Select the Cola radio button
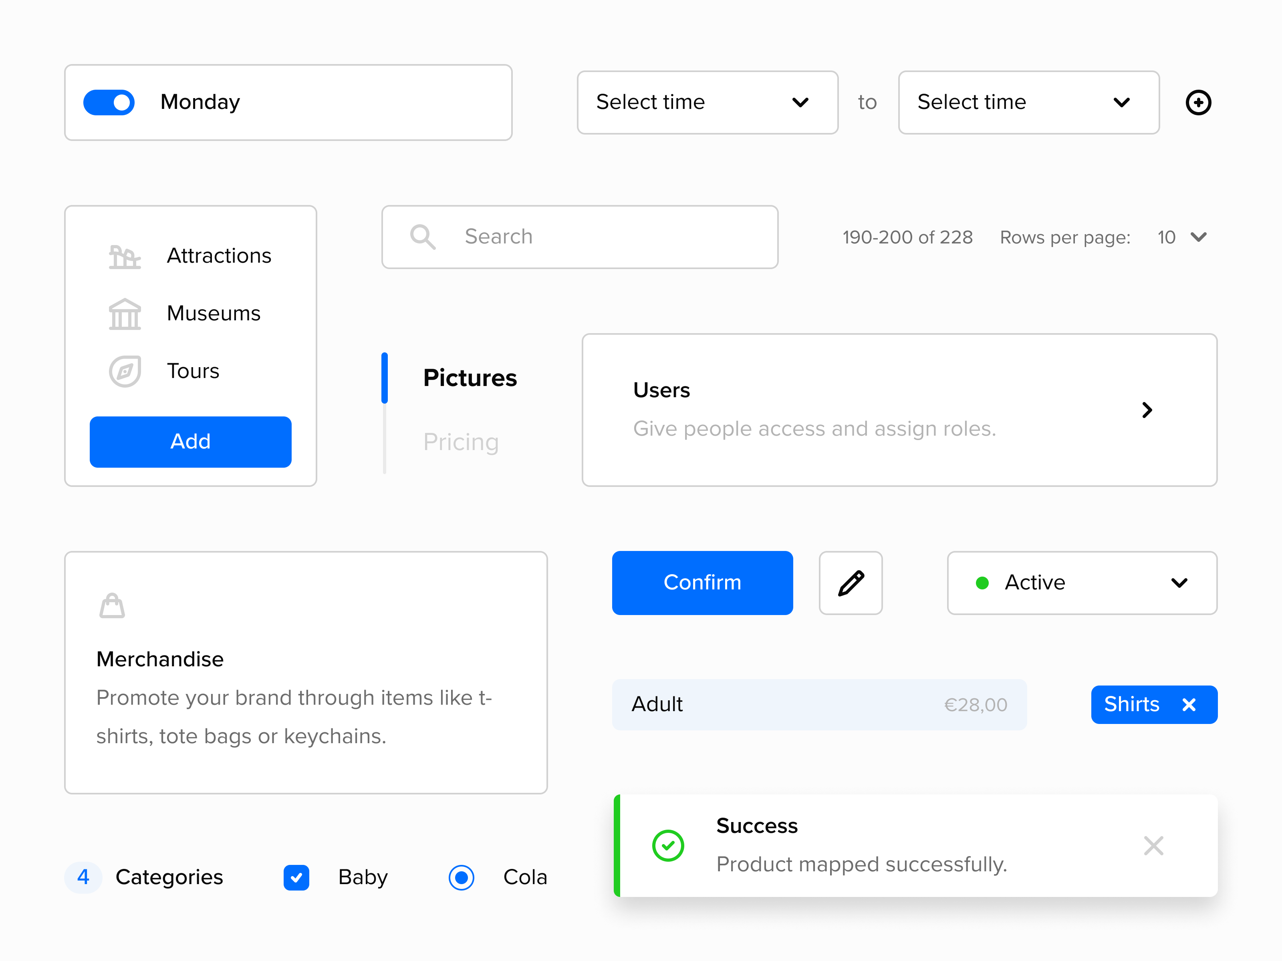Screen dimensions: 1282x961 pos(462,877)
